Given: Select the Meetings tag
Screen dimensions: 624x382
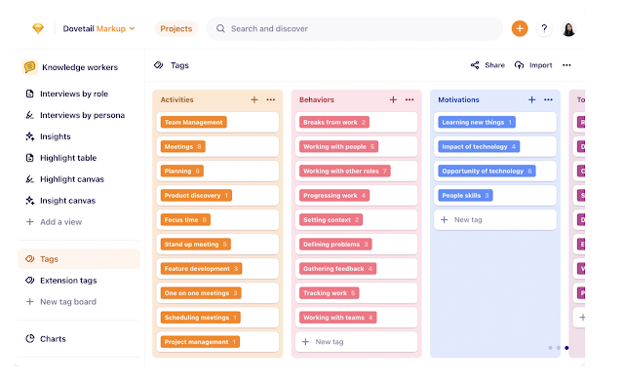Looking at the screenshot, I should pos(183,146).
